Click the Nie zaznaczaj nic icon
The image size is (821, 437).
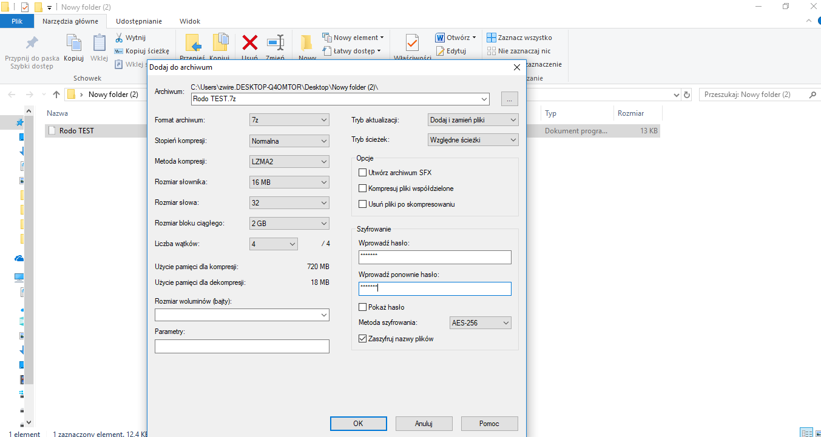click(x=492, y=51)
